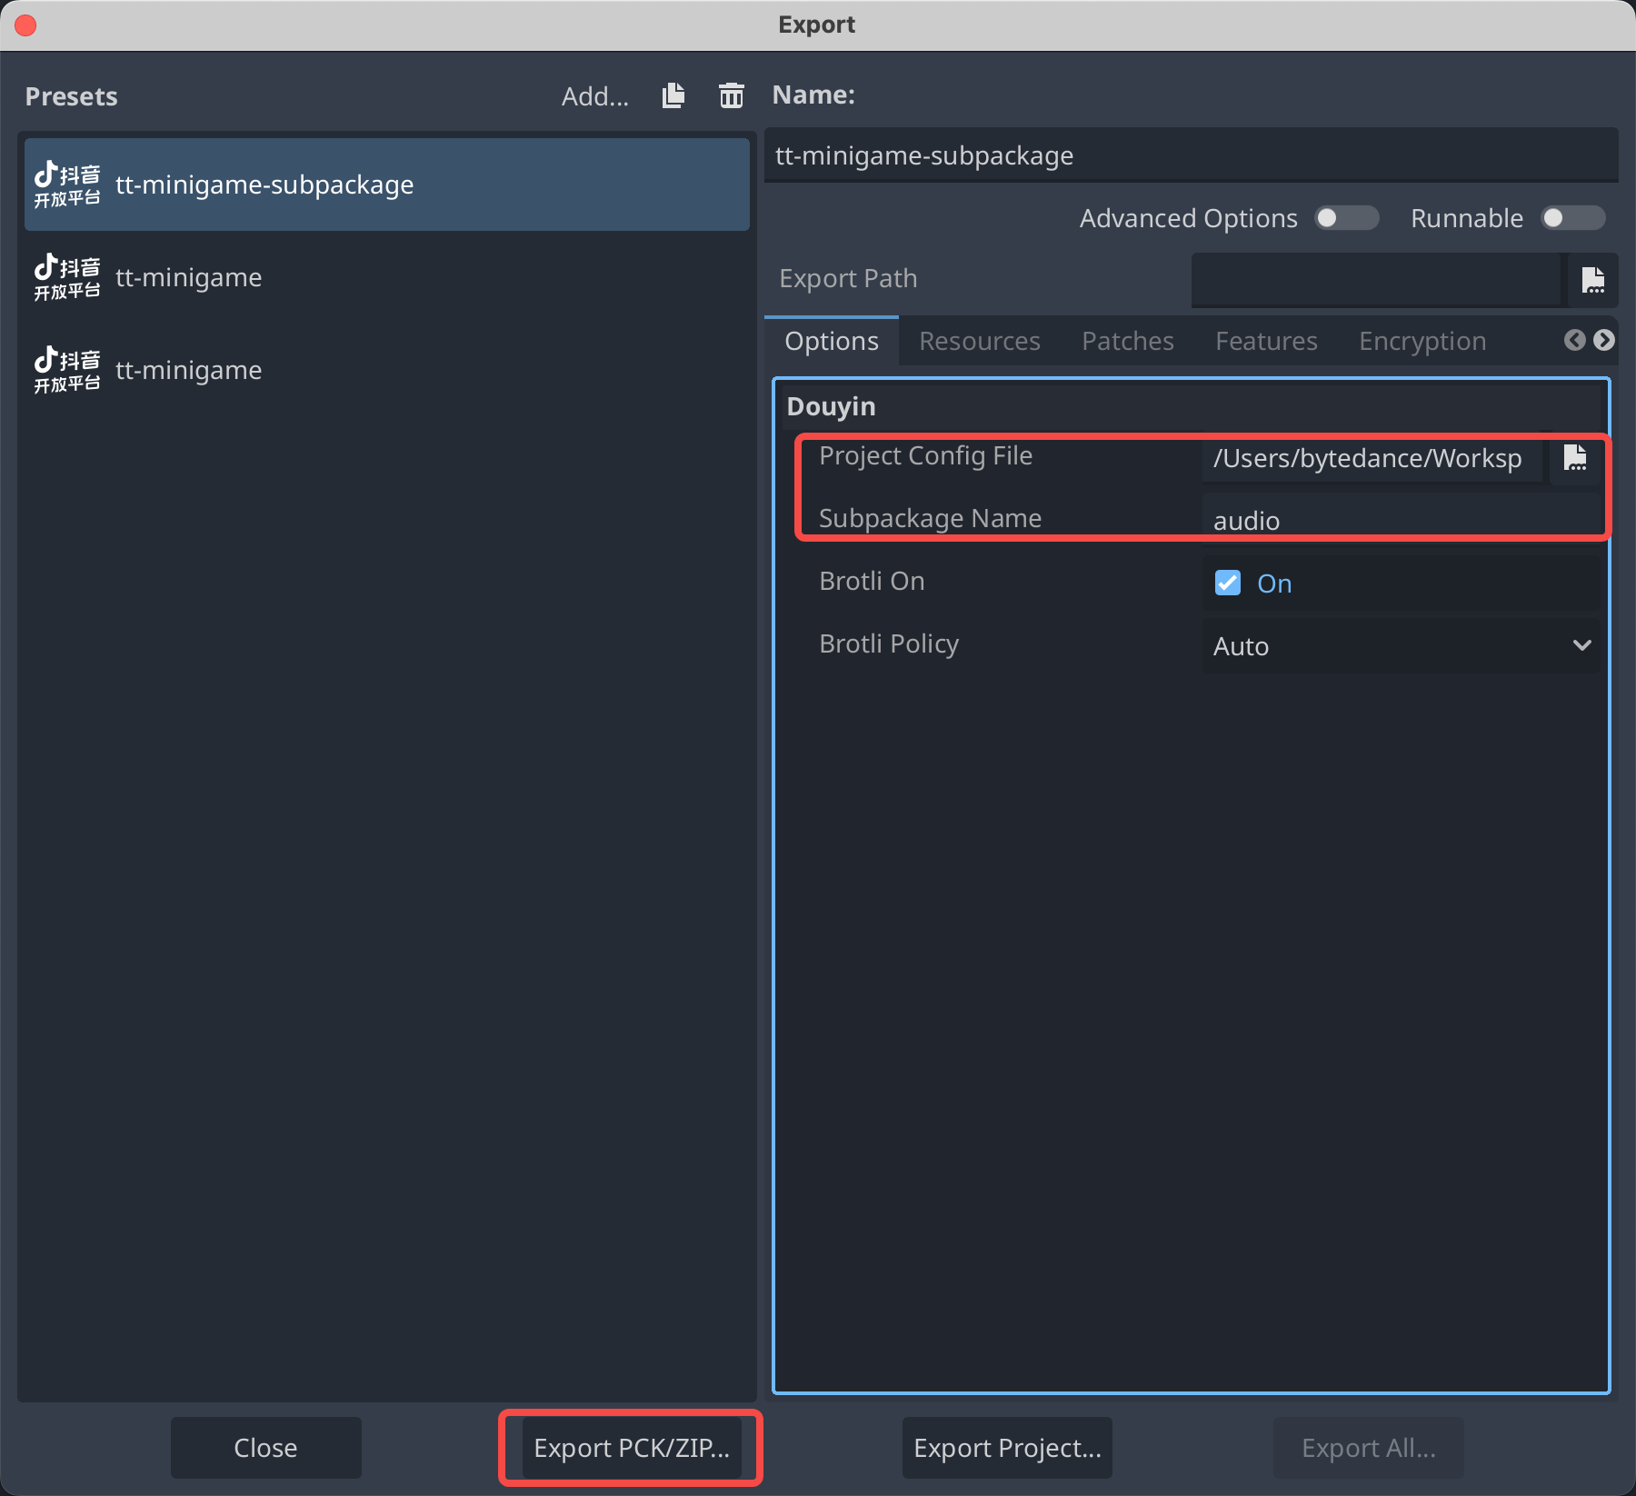Enable the Advanced Options toggle
1636x1496 pixels.
tap(1346, 218)
